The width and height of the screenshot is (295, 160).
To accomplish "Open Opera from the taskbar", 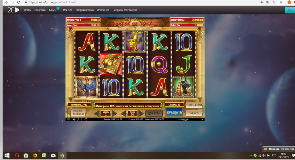I will (17, 155).
